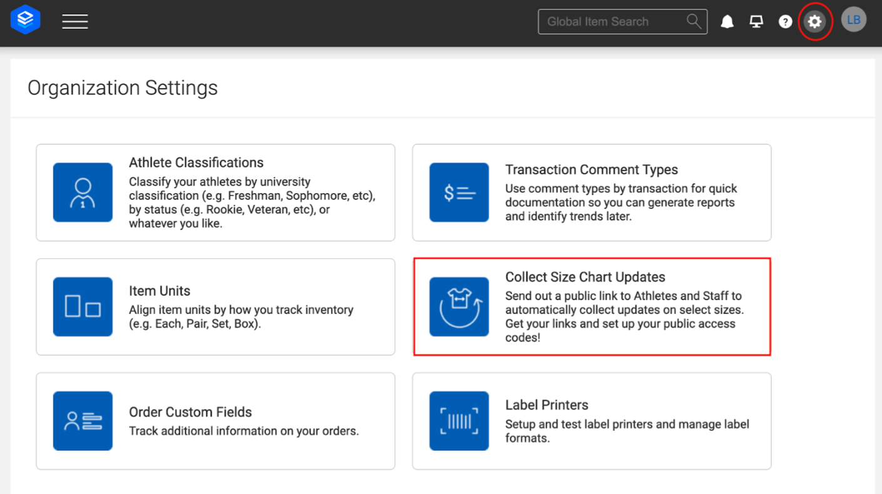Open the Label Printers title

pyautogui.click(x=547, y=405)
